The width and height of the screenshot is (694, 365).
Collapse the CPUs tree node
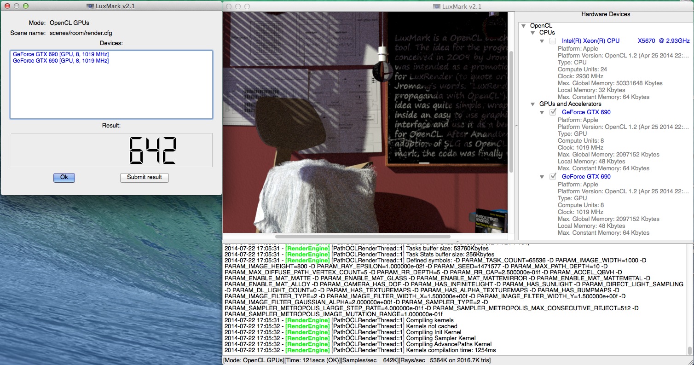click(533, 33)
